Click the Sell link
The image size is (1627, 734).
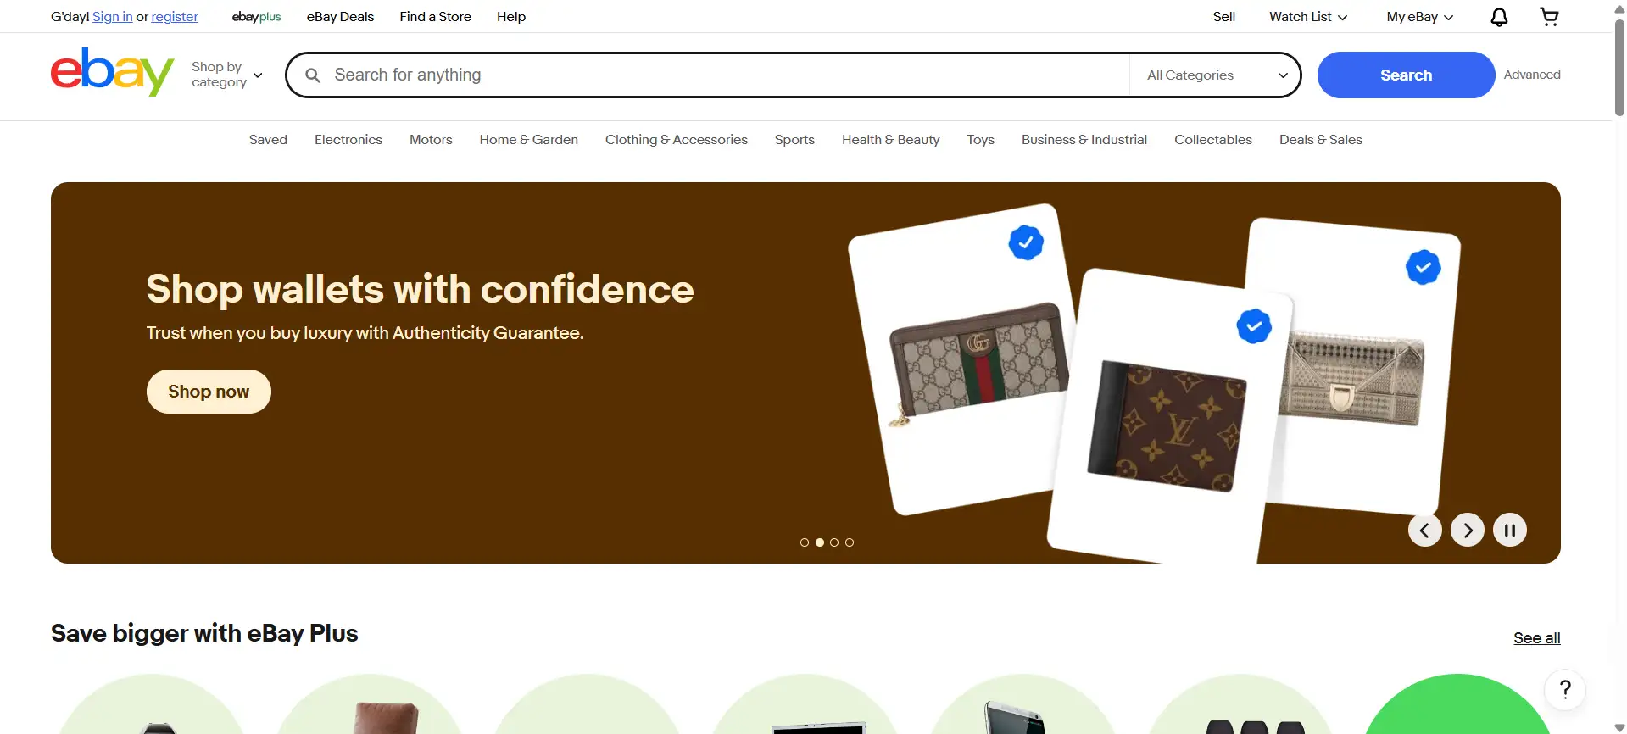point(1223,17)
